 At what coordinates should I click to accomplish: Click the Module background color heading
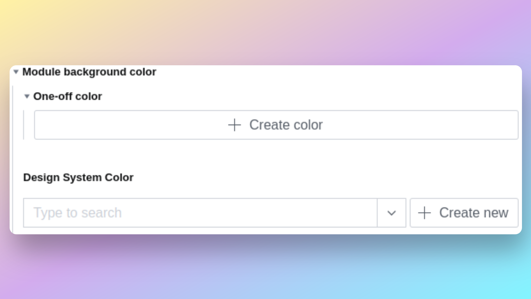pos(89,72)
